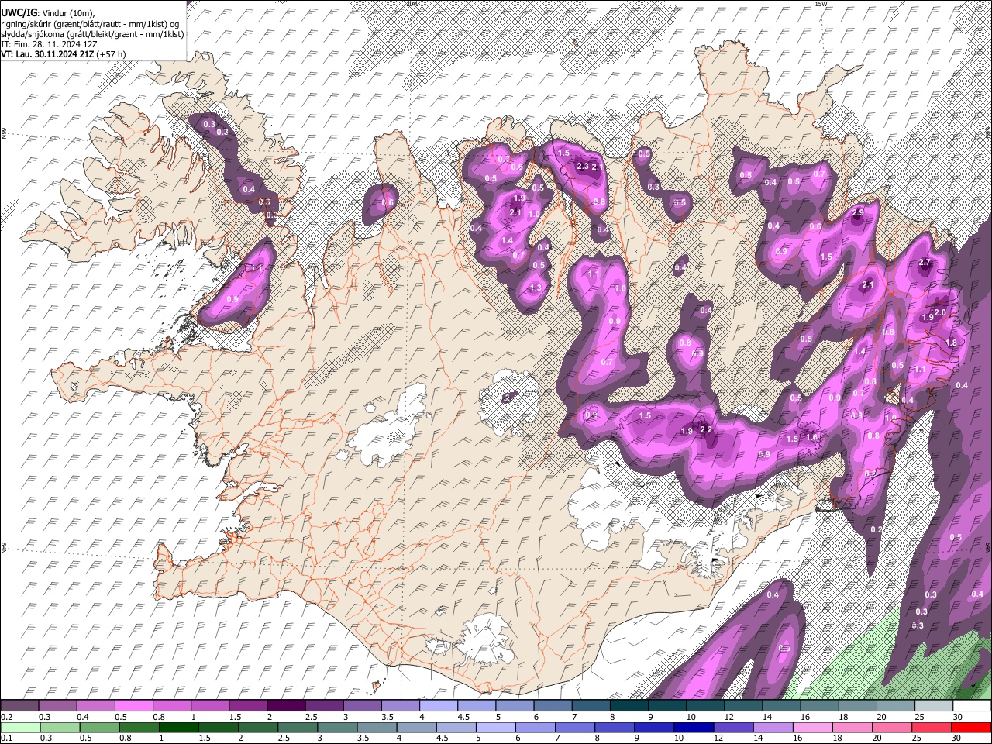Click the '2.9' snowfall value on the map
Viewport: 992px width, 744px height.
857,213
